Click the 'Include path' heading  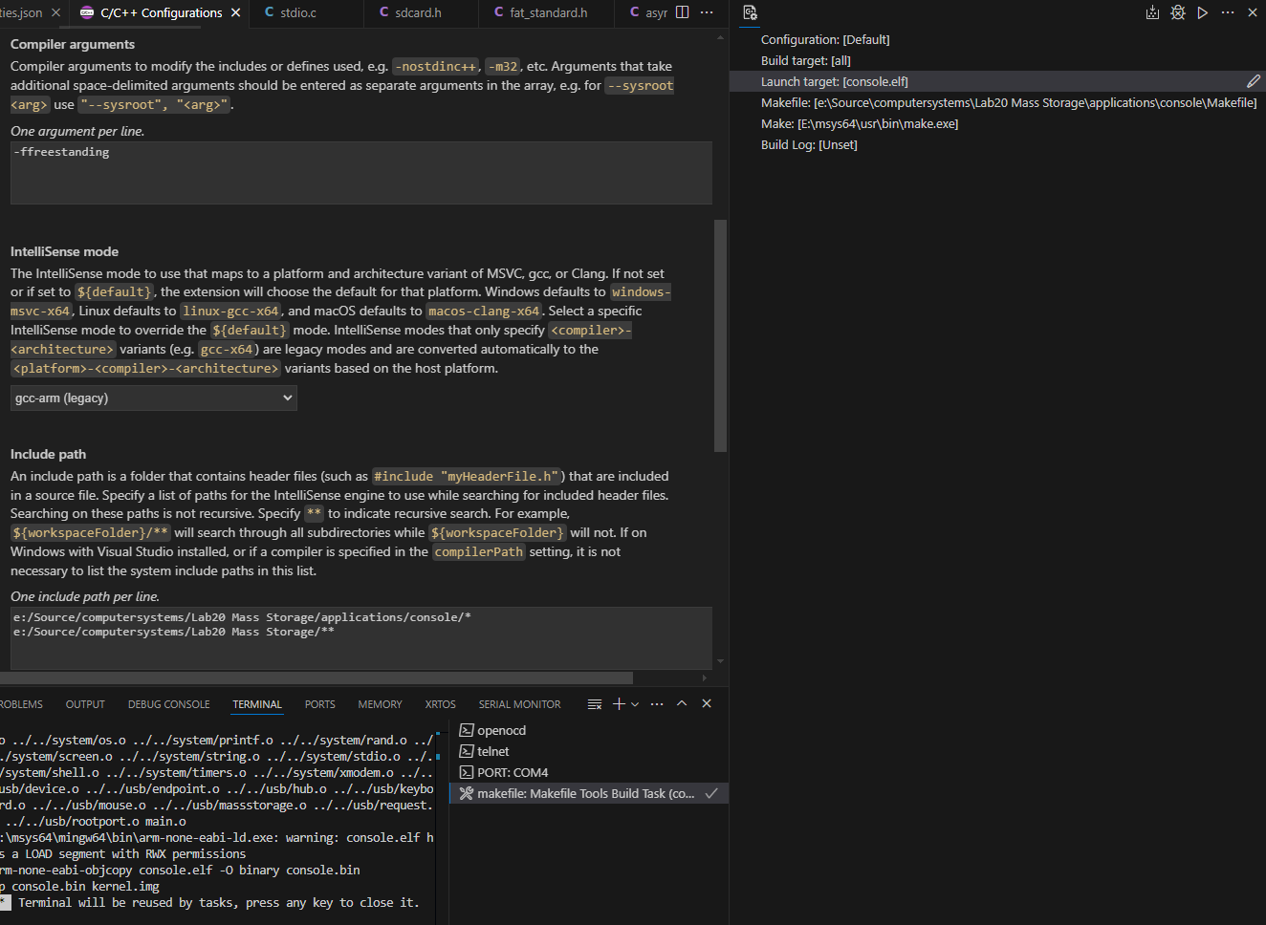(48, 454)
